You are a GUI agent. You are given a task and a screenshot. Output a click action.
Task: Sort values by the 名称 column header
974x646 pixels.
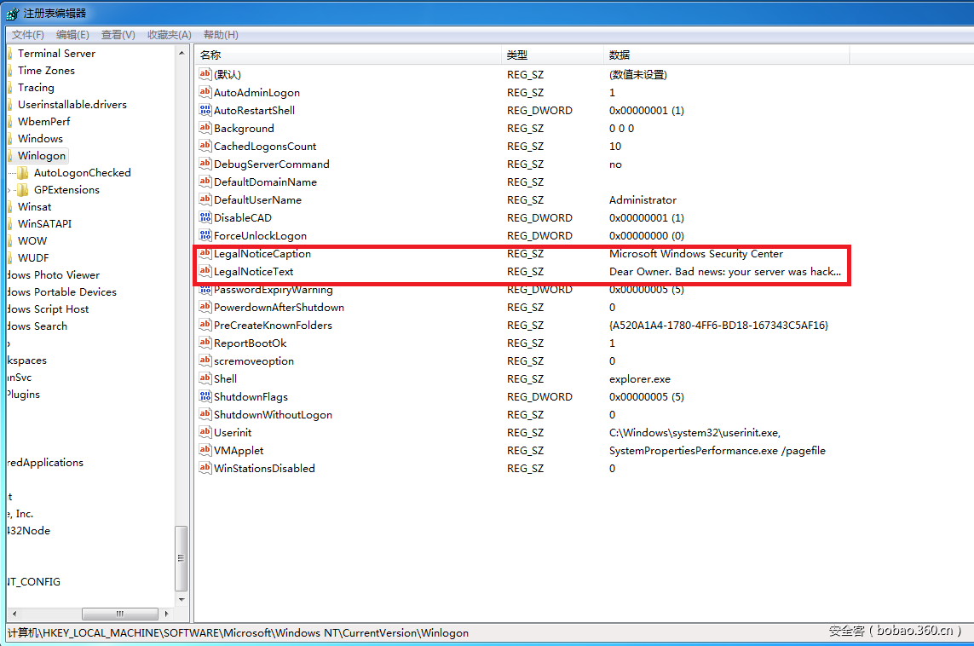[347, 55]
